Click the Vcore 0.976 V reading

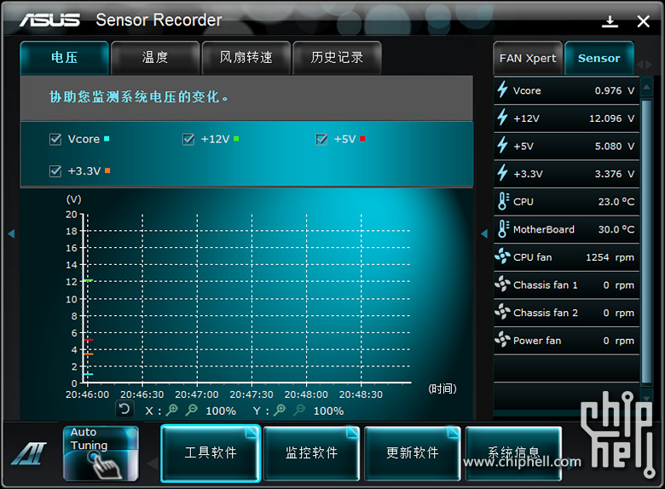(614, 90)
